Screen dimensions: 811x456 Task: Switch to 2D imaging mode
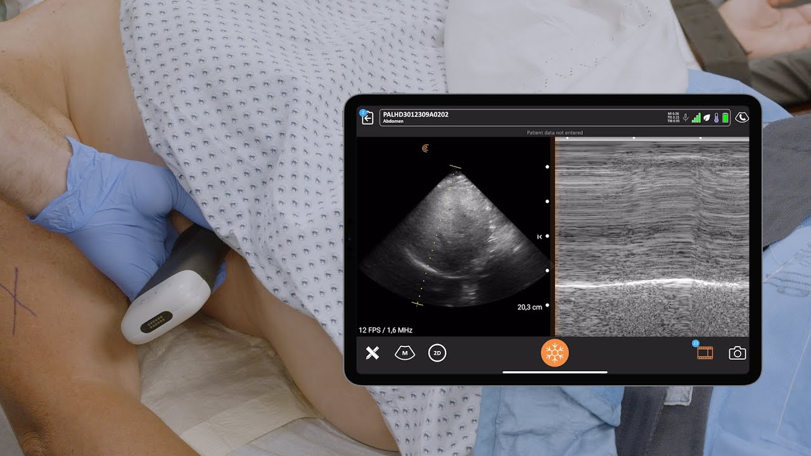coord(437,353)
